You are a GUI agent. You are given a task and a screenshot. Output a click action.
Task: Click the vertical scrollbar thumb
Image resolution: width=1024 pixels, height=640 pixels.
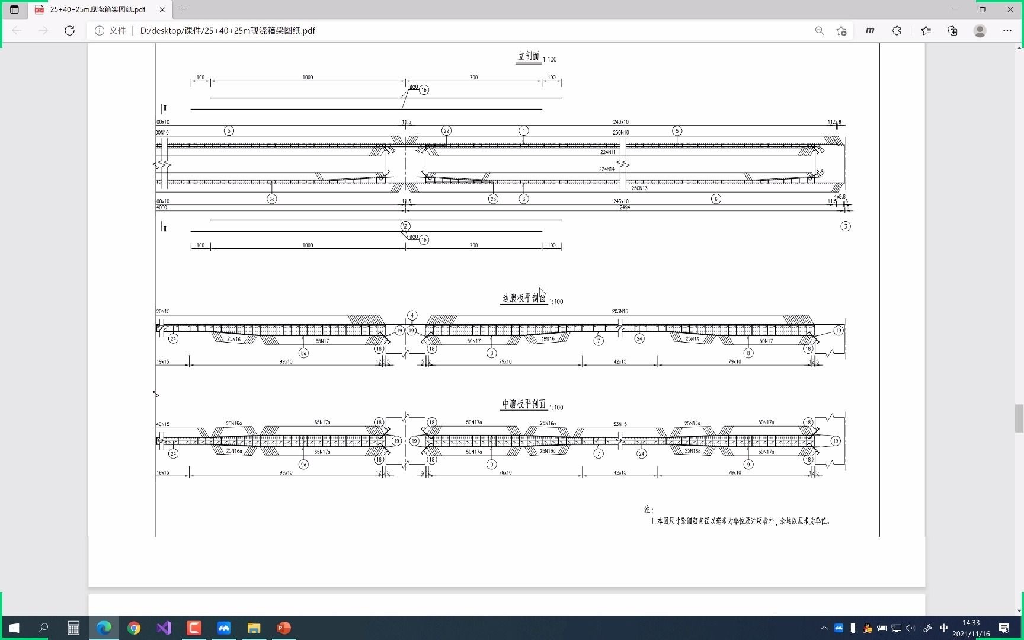click(1019, 418)
